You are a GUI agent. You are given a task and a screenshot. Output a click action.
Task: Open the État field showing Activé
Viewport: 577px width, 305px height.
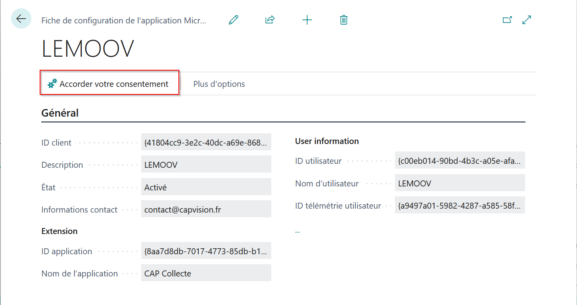206,187
